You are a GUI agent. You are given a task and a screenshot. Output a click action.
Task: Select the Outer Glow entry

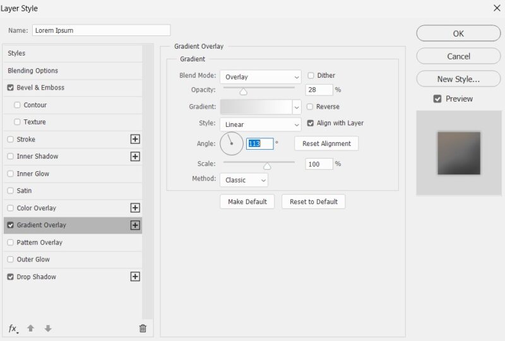pyautogui.click(x=73, y=260)
